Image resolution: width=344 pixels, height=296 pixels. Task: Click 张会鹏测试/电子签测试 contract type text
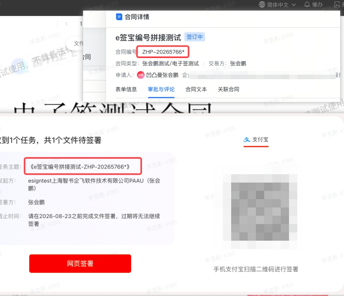171,64
